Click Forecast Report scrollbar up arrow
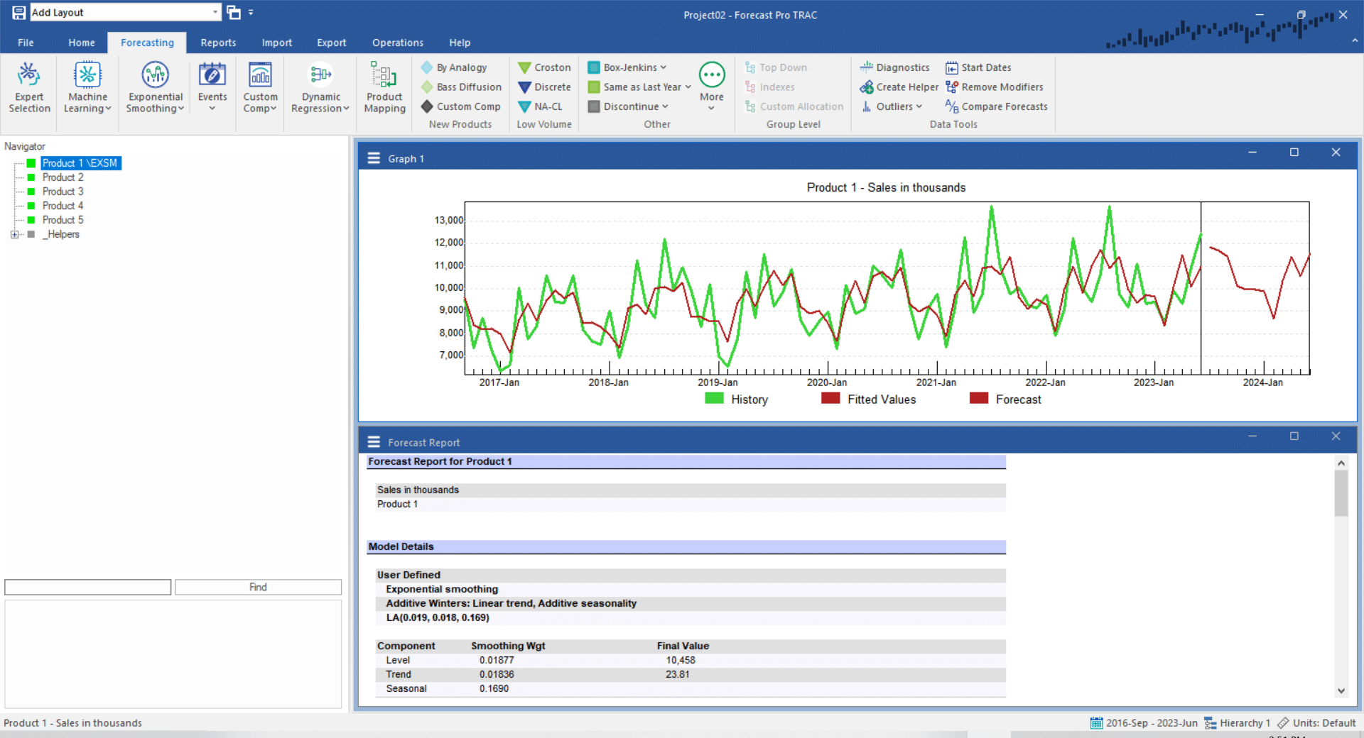The height and width of the screenshot is (738, 1364). 1341,463
